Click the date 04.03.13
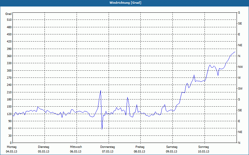The width and height of the screenshot is (249, 155). [x=12, y=152]
